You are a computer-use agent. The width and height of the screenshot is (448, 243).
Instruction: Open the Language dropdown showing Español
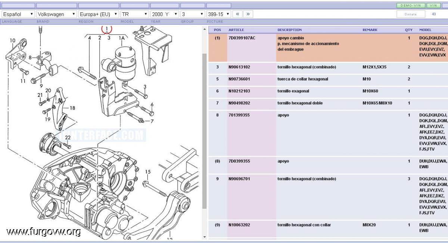click(x=18, y=14)
